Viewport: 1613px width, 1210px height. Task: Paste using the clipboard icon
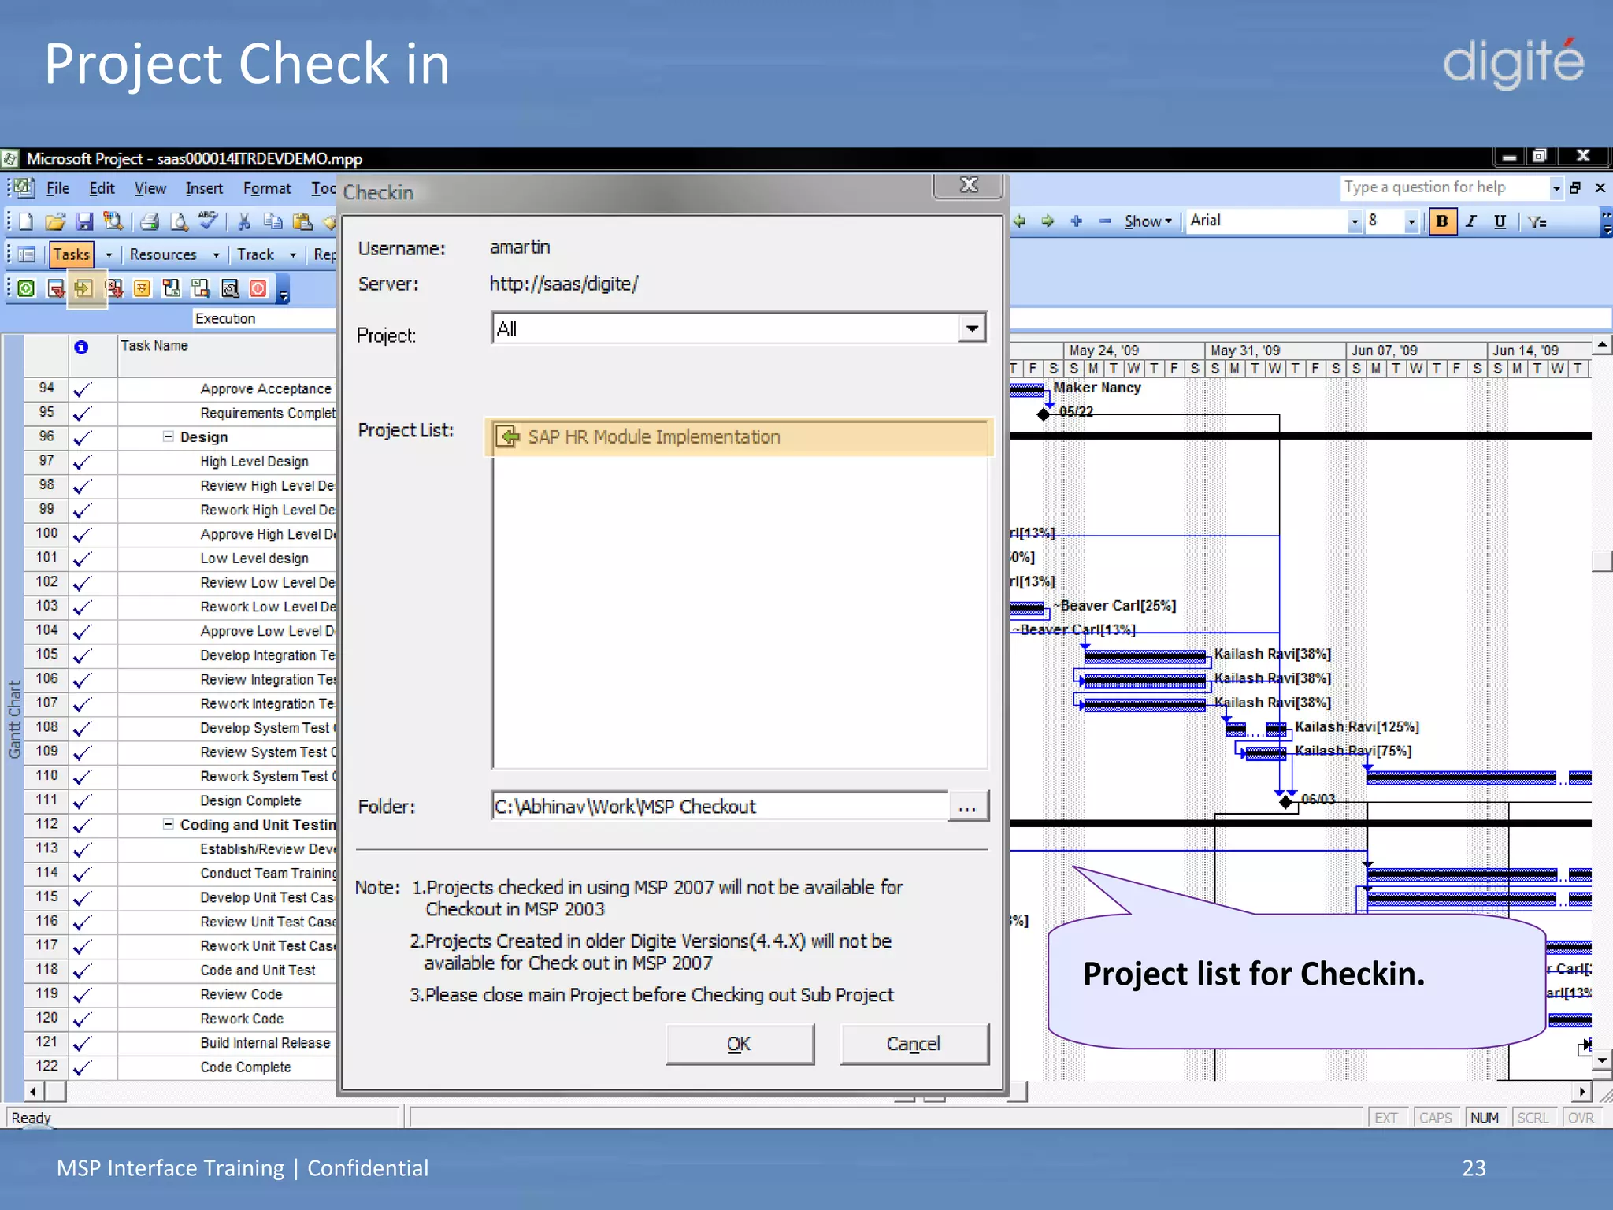click(x=302, y=221)
